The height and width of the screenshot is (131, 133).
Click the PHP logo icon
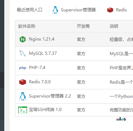(22, 68)
